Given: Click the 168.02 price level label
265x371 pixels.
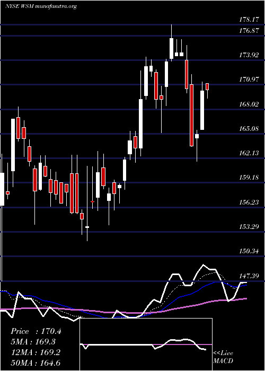Looking at the screenshot, I should click(249, 104).
